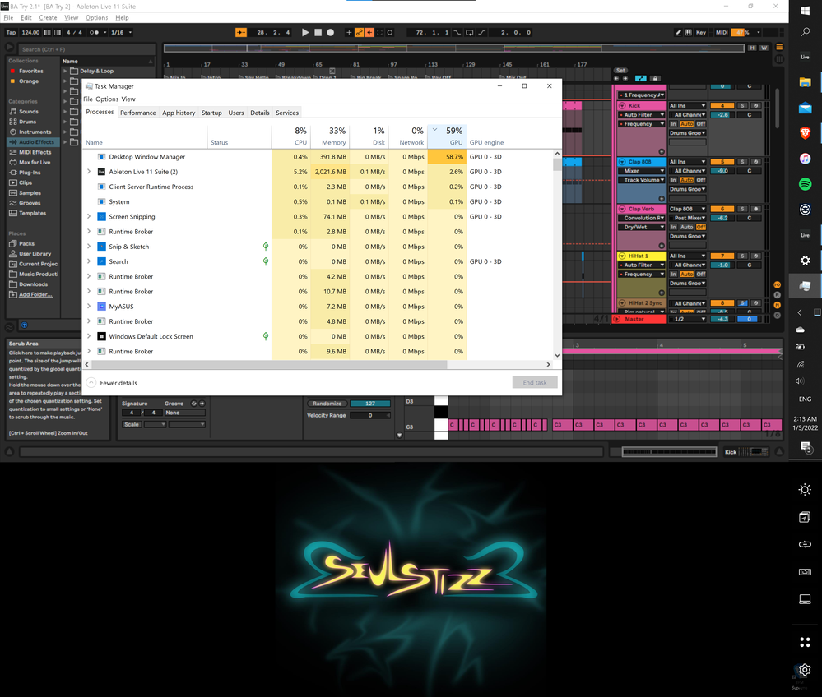Open Spotify from the Windows taskbar

coord(806,184)
